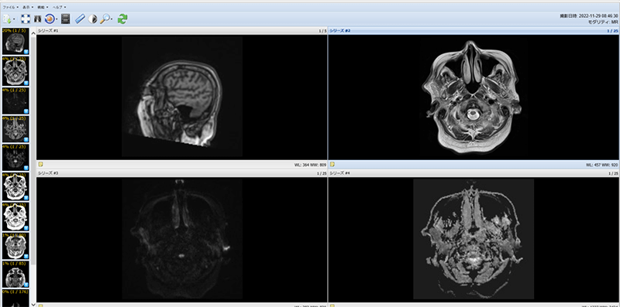Select the 20% (1 / 5) sagittal thumbnail
This screenshot has height=307, width=620.
click(15, 41)
